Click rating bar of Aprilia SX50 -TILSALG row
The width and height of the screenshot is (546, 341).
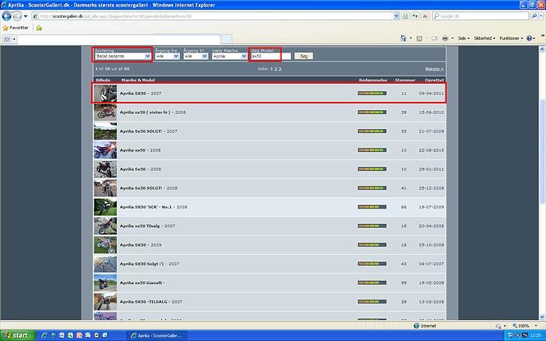click(x=372, y=302)
